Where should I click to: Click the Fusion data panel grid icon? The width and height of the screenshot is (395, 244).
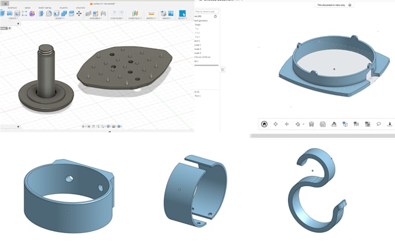coord(5,3)
